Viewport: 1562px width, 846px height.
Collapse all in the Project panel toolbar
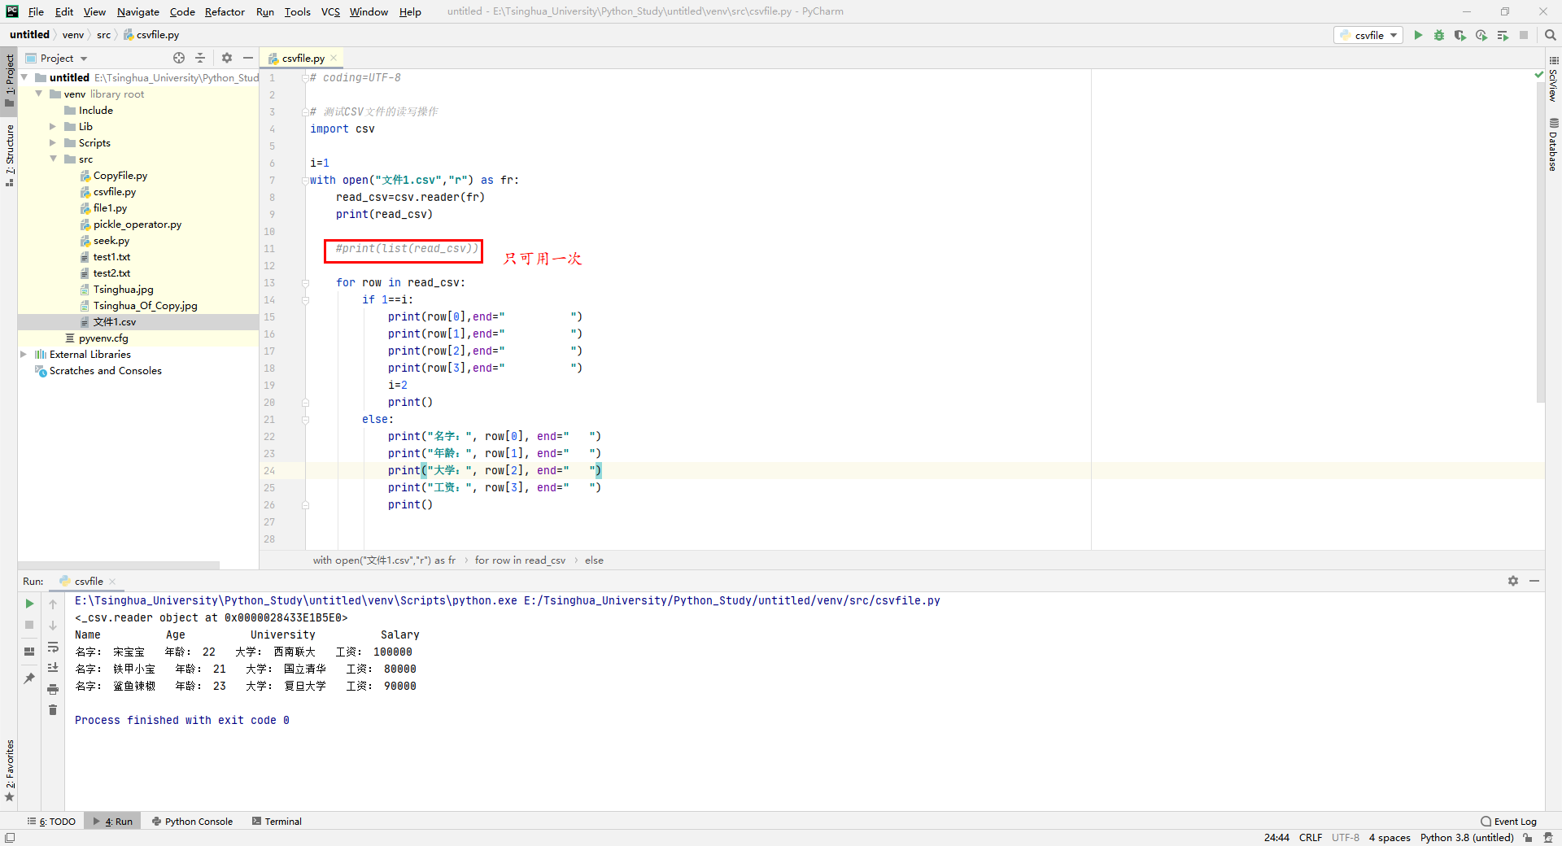pyautogui.click(x=200, y=58)
